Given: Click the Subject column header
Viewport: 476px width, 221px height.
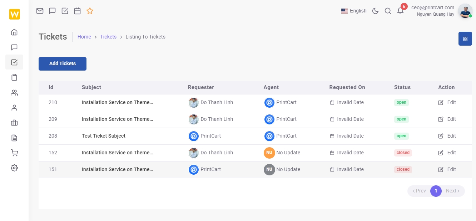Looking at the screenshot, I should click(x=91, y=87).
